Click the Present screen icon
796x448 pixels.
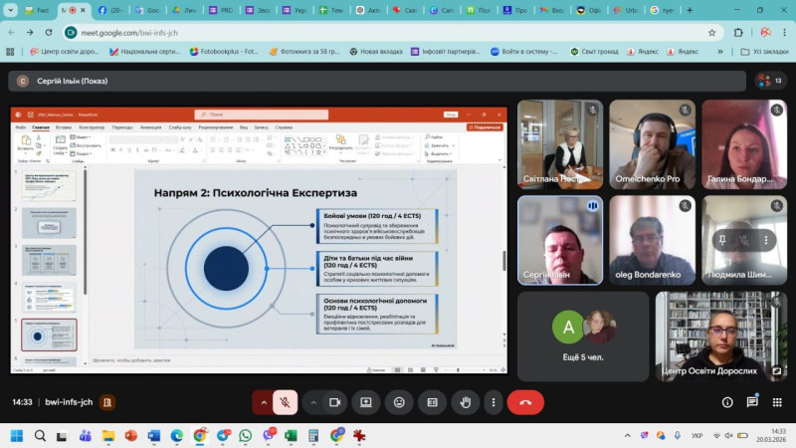(x=365, y=402)
